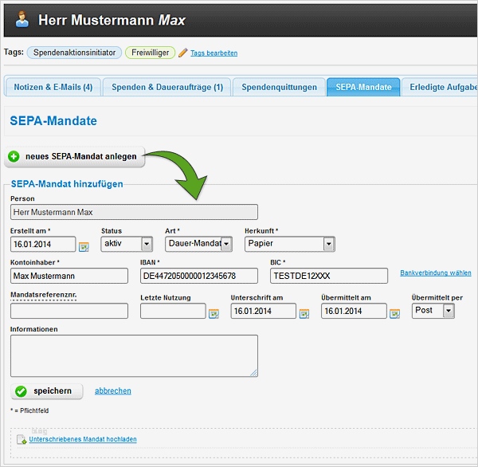The height and width of the screenshot is (467, 478).
Task: Open calendar picker for Letzte Nutzung
Action: click(x=214, y=313)
